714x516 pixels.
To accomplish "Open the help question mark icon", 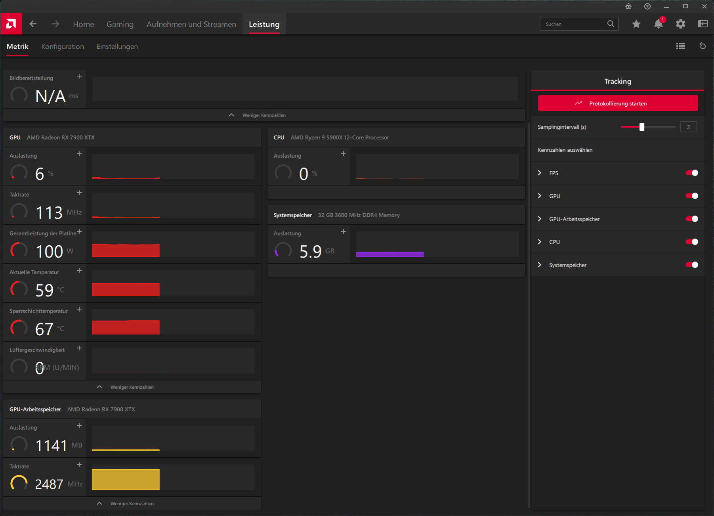I will (647, 6).
